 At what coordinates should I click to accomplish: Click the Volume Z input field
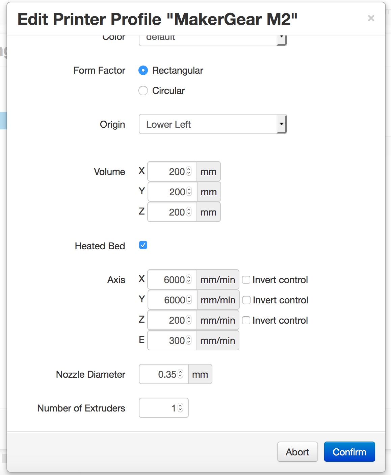point(169,212)
